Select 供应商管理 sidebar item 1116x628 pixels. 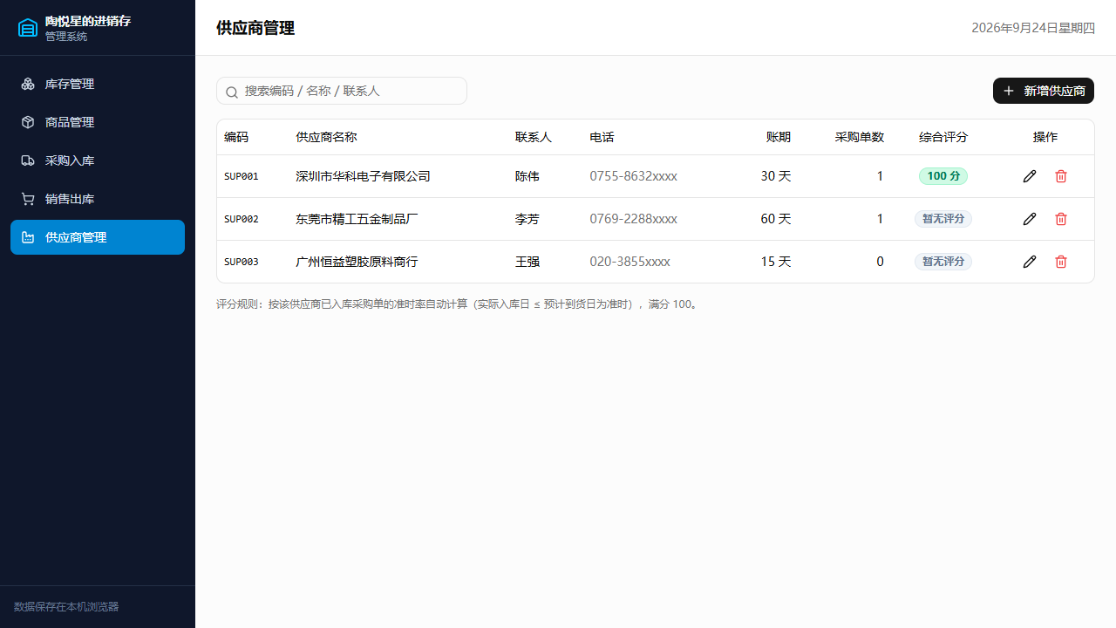coord(98,237)
